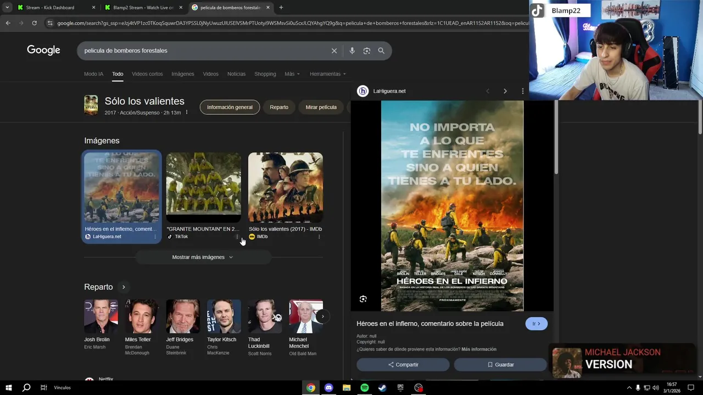Viewport: 703px width, 395px height.
Task: Switch to Chrome in taskbar
Action: tap(311, 388)
